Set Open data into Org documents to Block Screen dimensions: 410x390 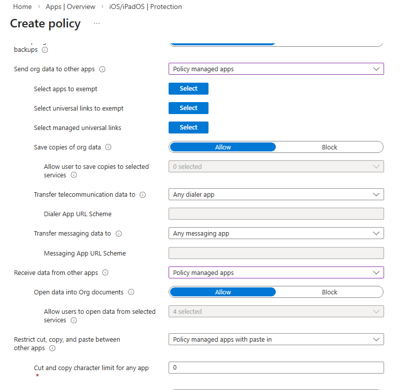[x=329, y=292]
